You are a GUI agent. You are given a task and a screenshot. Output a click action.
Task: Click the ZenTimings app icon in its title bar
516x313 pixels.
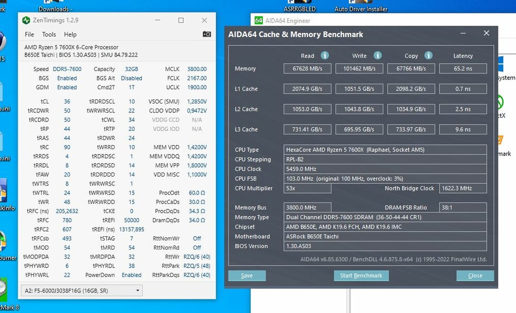pyautogui.click(x=26, y=21)
